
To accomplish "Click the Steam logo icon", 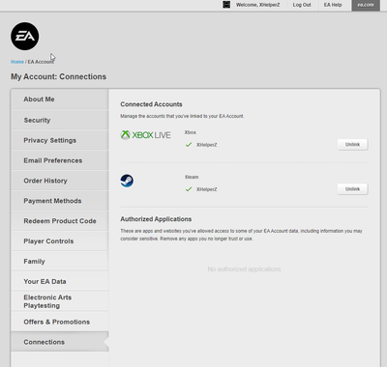I will pos(127,181).
